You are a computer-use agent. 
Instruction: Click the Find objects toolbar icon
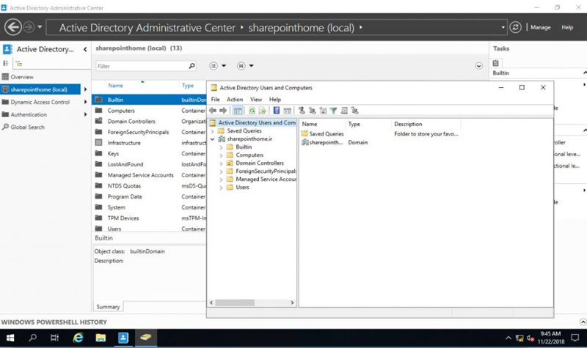click(x=344, y=111)
